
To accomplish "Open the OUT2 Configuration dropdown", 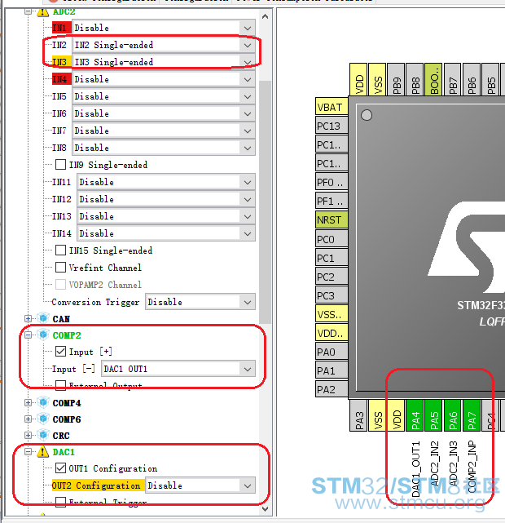I will pyautogui.click(x=200, y=485).
